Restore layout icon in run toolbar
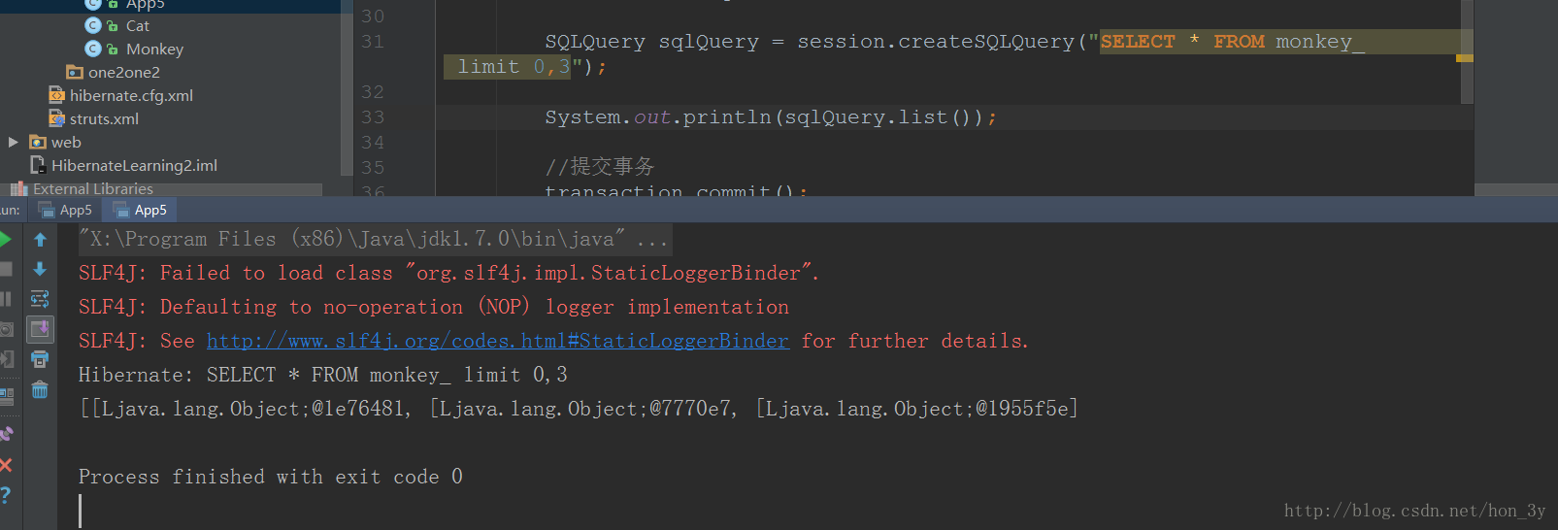The height and width of the screenshot is (530, 1558). point(6,396)
